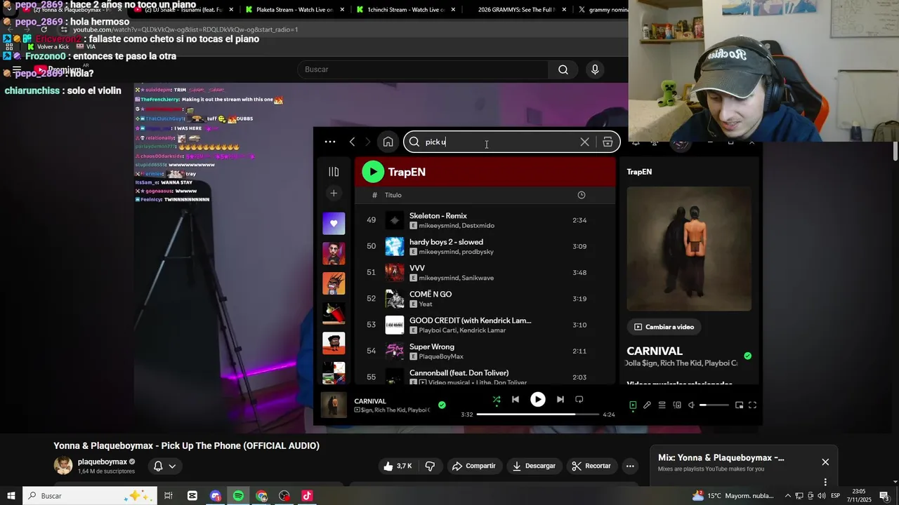This screenshot has width=899, height=505.
Task: Toggle repeat mode
Action: (x=579, y=399)
